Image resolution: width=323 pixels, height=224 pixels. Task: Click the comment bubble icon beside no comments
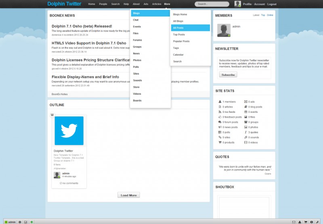[61, 183]
